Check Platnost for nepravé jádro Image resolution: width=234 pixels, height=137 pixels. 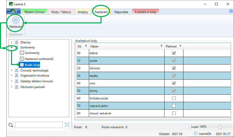[174, 106]
